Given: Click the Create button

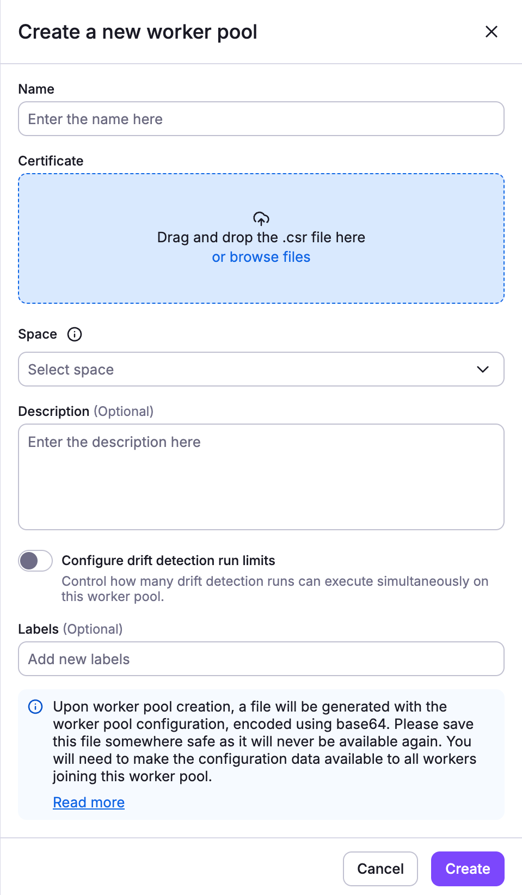Looking at the screenshot, I should (467, 869).
